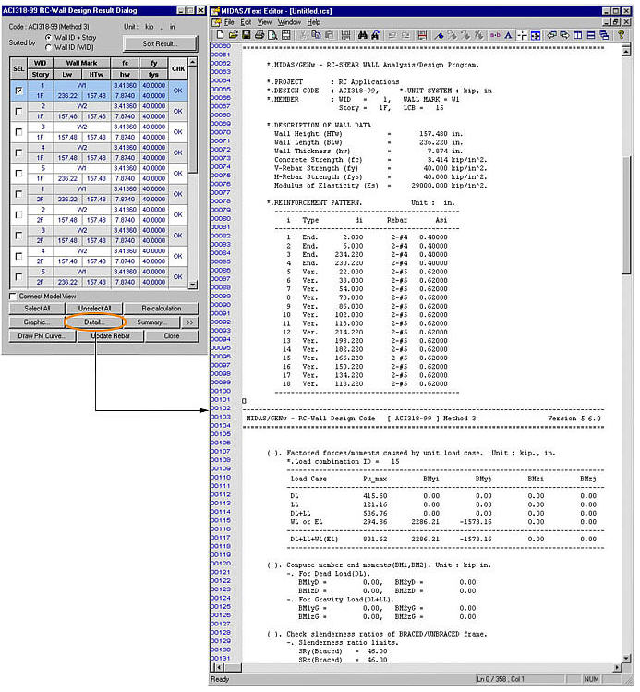Click the CHK column header

178,69
